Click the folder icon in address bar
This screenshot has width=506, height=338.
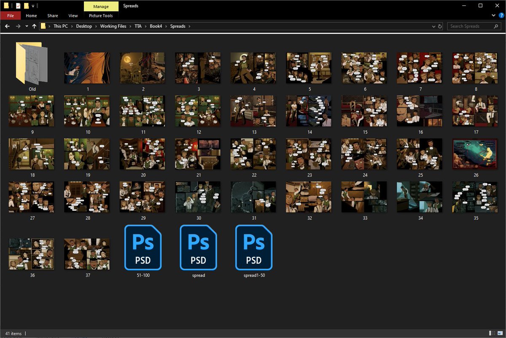point(43,26)
